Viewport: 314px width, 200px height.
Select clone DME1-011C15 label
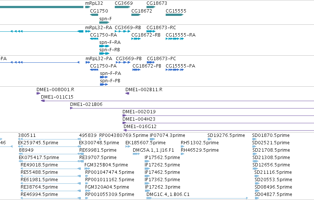57,97
